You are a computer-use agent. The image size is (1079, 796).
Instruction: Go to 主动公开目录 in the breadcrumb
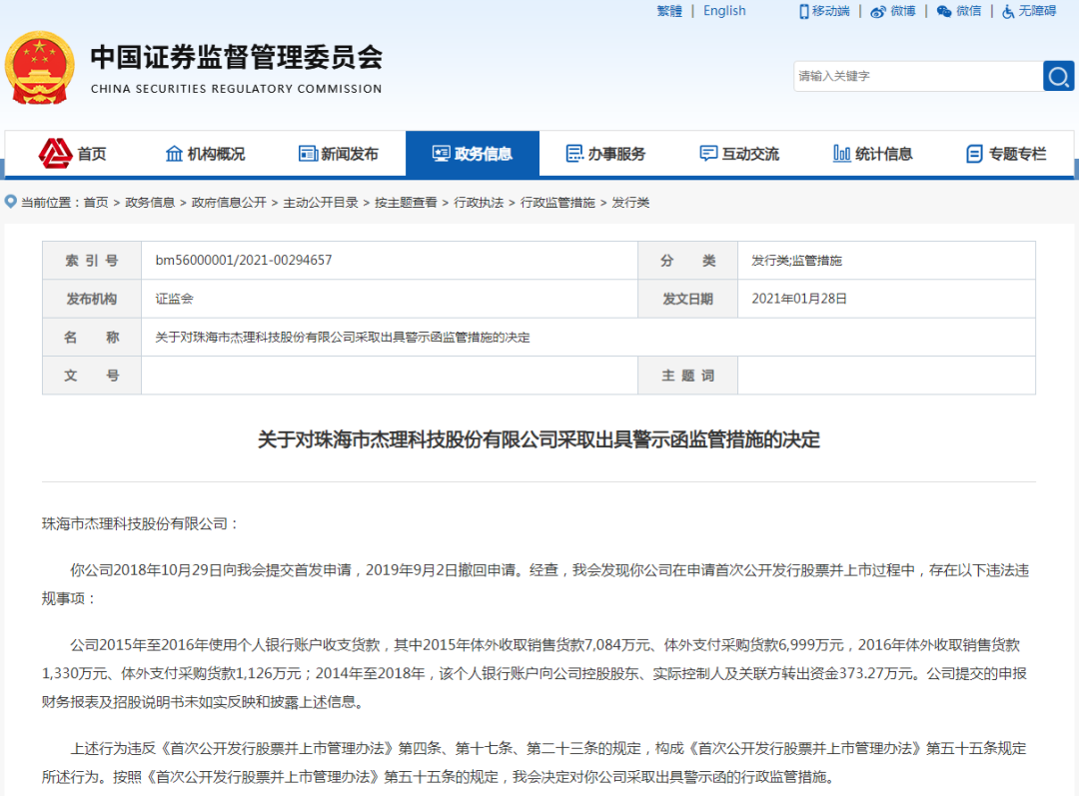pos(321,203)
